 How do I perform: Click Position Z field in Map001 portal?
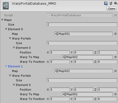click(107, 52)
